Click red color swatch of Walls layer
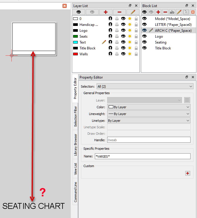 click(75, 54)
